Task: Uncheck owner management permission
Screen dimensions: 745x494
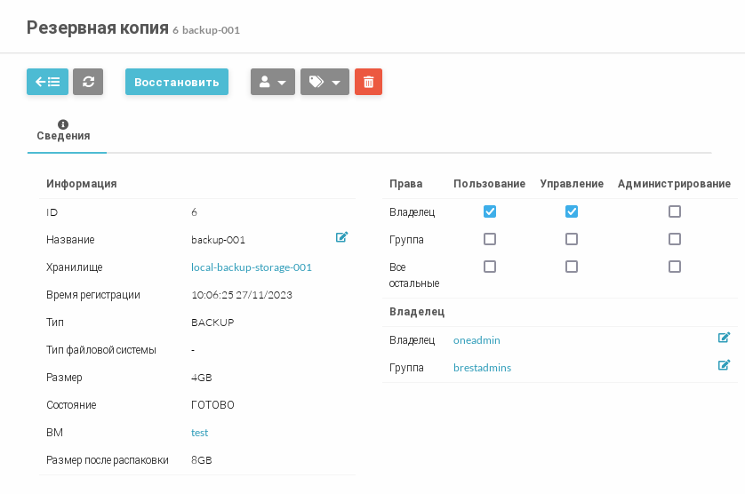Action: point(572,211)
